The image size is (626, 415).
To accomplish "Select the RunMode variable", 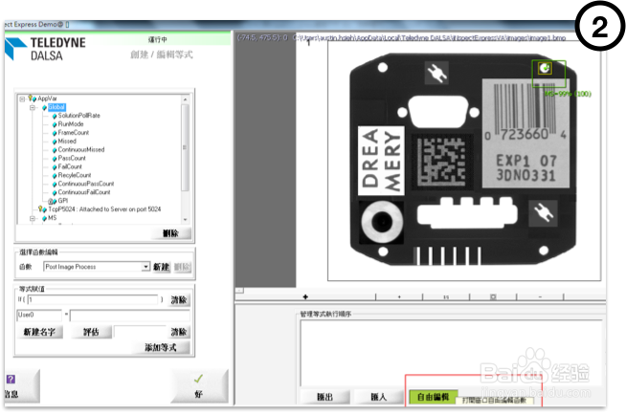I will coord(71,124).
